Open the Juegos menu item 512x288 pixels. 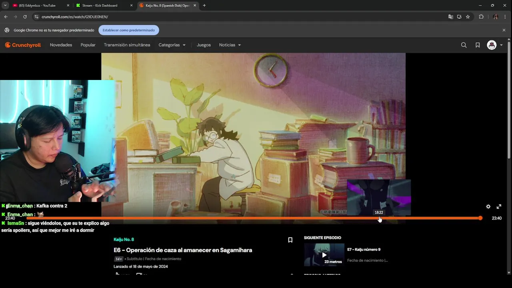coord(204,45)
